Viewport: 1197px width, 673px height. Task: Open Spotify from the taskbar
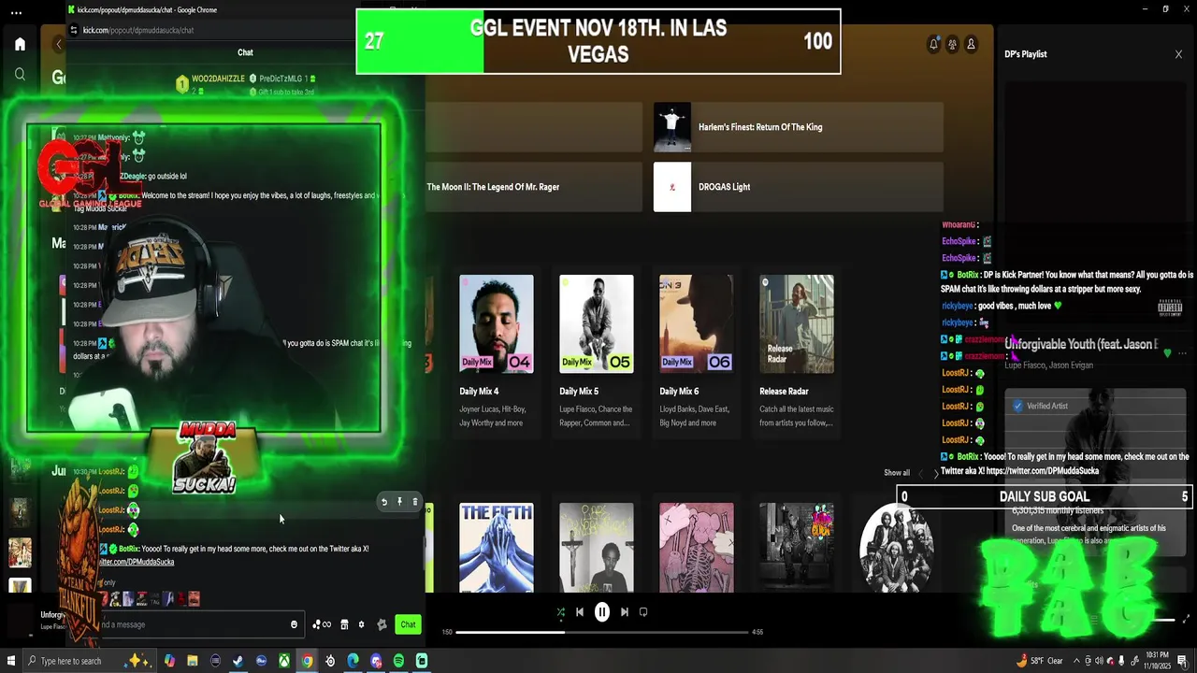[398, 661]
